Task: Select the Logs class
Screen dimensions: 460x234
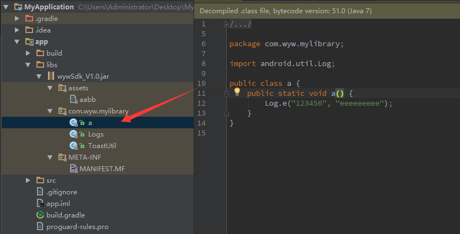Action: pyautogui.click(x=96, y=134)
